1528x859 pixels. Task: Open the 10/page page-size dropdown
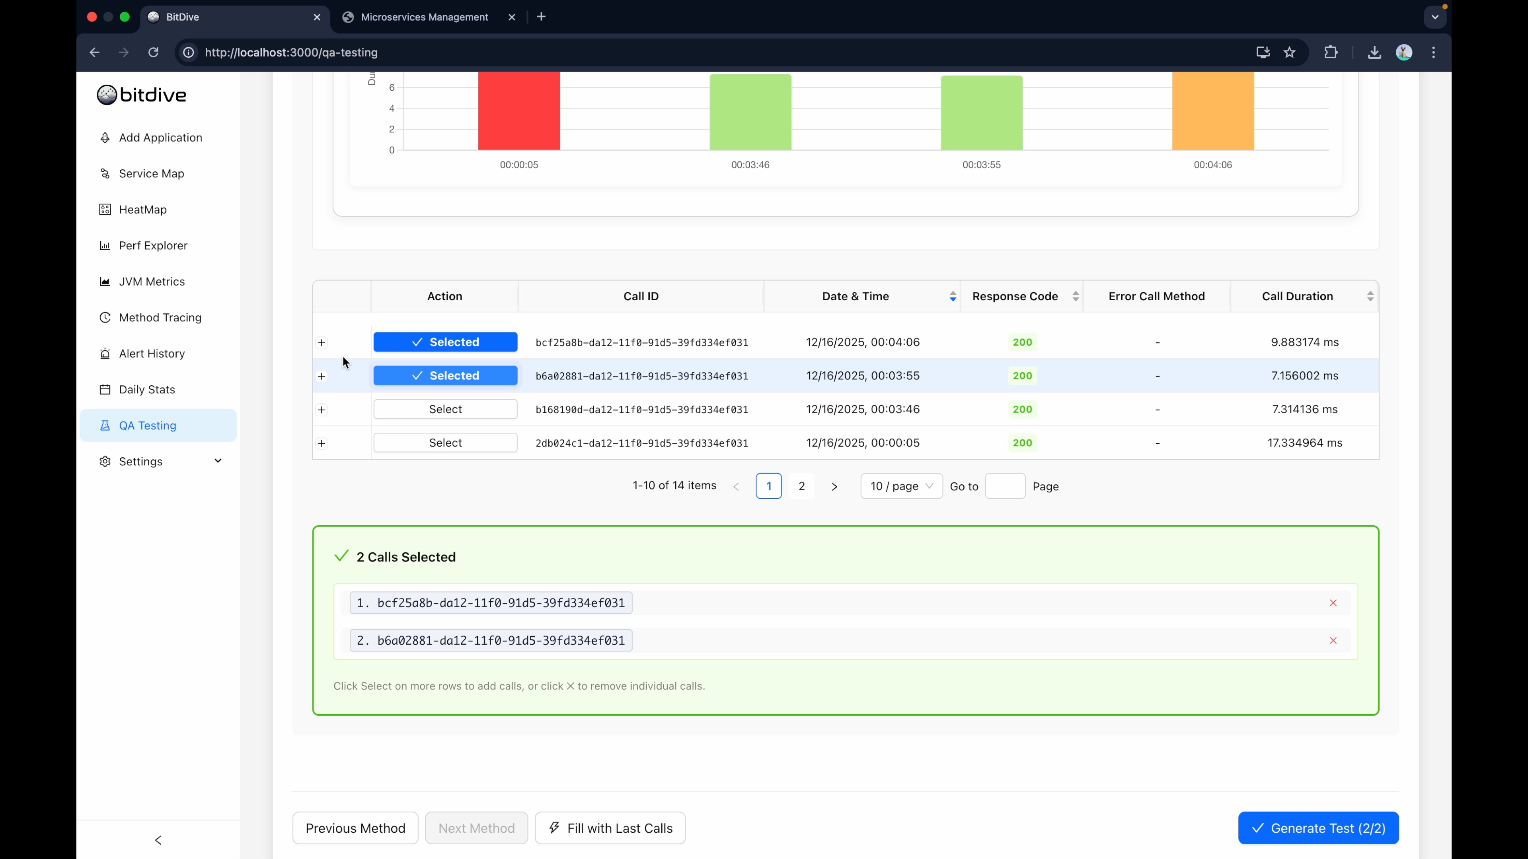click(x=900, y=486)
